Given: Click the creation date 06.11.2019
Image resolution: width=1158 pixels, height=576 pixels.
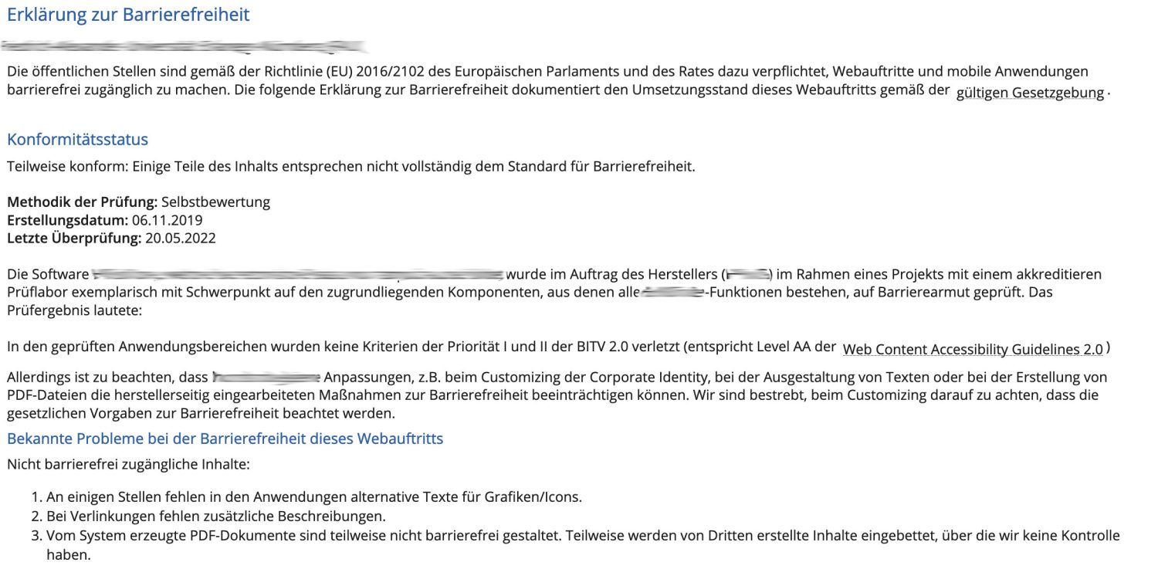Looking at the screenshot, I should pos(168,220).
